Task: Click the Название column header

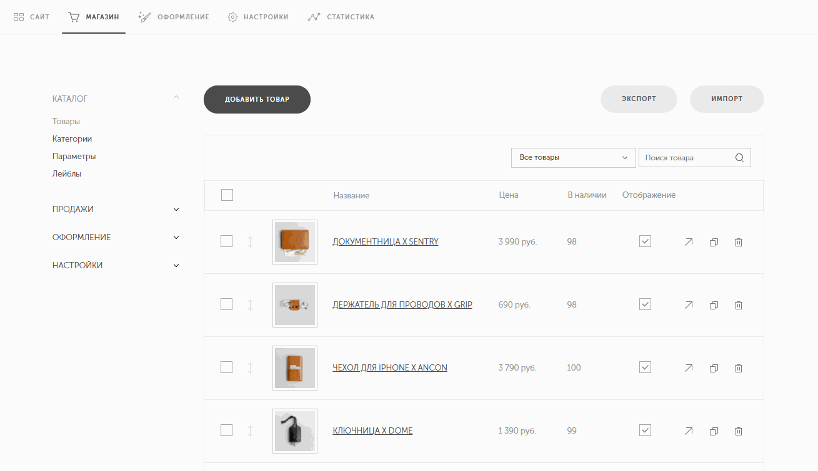Action: tap(351, 195)
